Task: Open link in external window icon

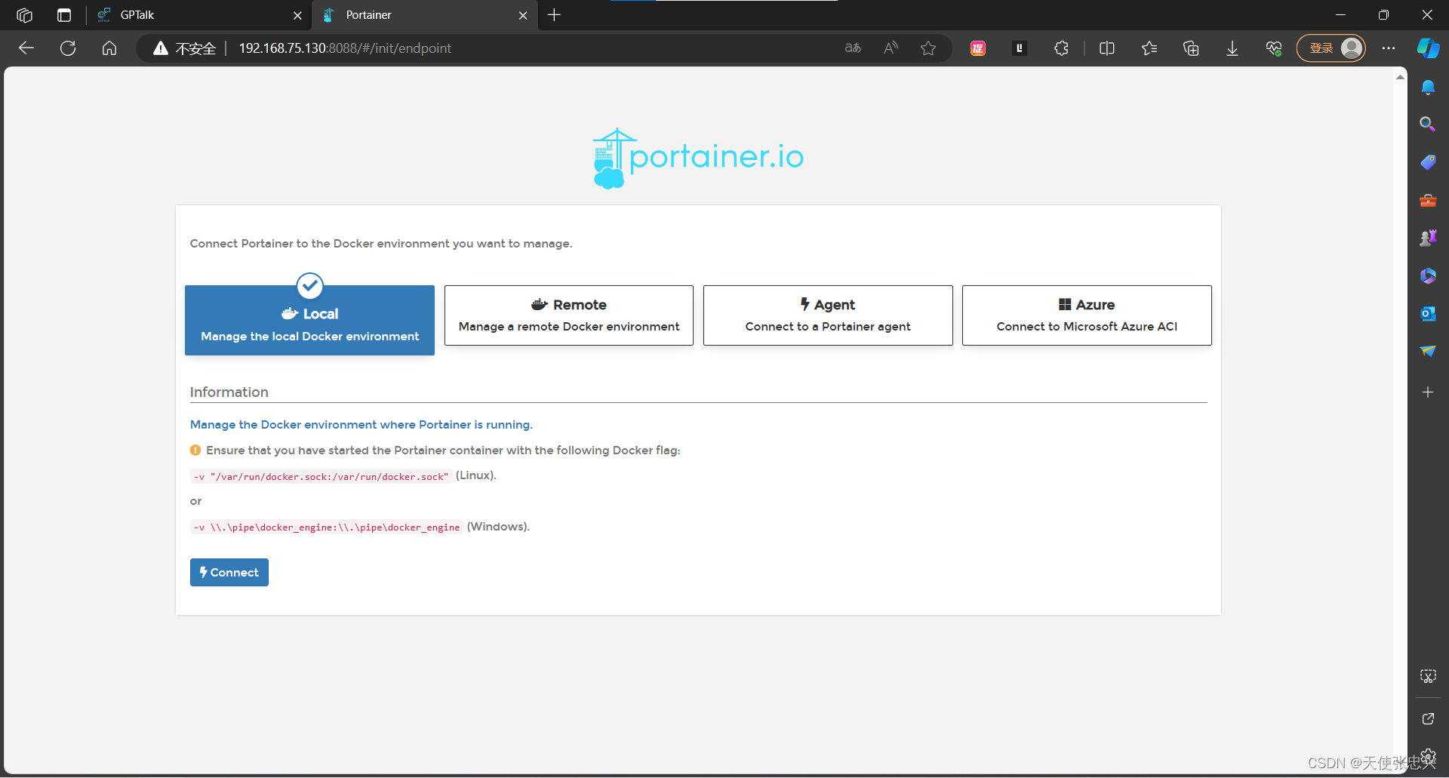Action: pos(1428,719)
